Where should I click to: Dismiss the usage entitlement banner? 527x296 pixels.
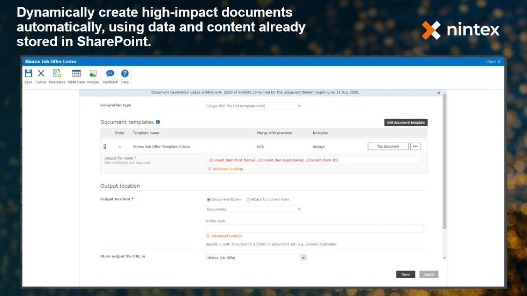439,93
